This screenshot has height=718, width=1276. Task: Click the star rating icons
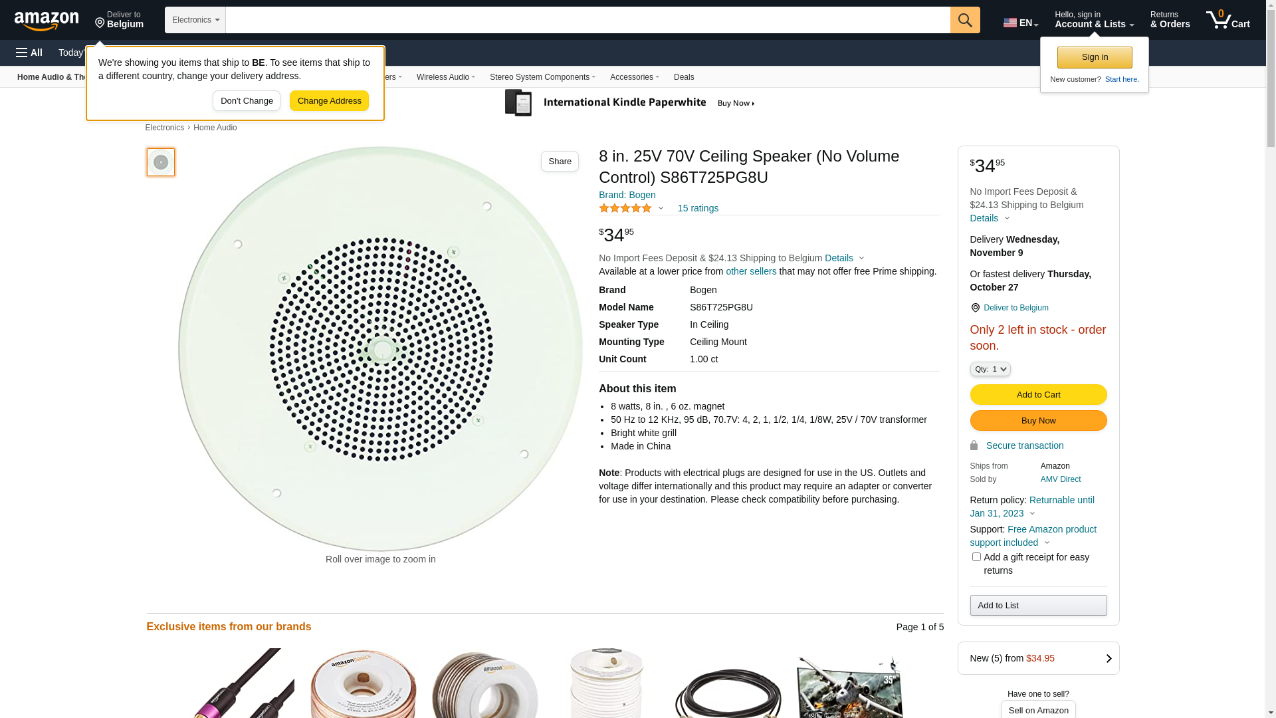click(625, 209)
